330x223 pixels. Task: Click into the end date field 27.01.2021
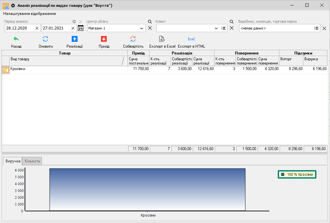tap(56, 29)
